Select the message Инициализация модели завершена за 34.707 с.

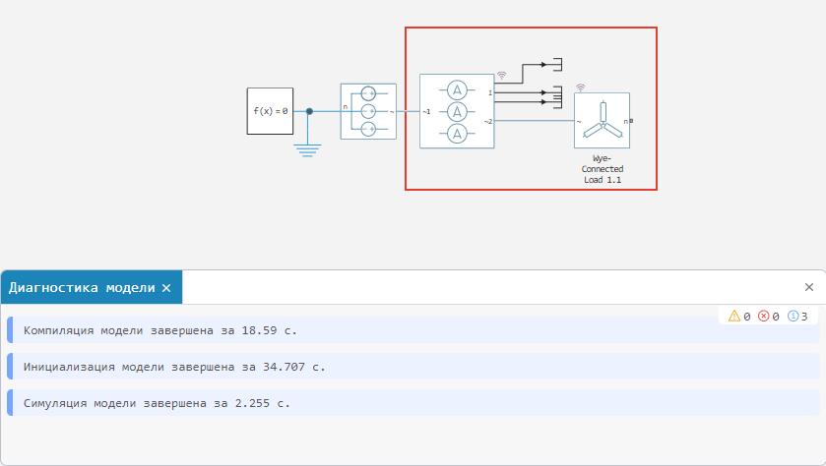[x=413, y=367]
